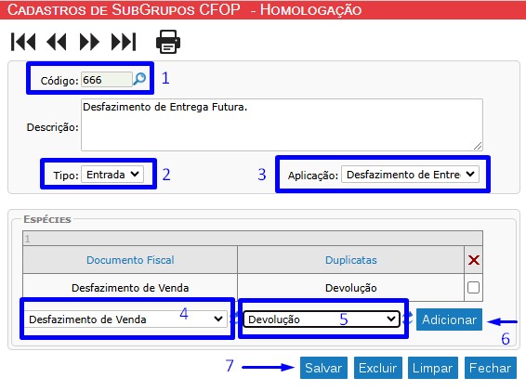Click the Excluir button
Image resolution: width=526 pixels, height=391 pixels.
coord(378,368)
